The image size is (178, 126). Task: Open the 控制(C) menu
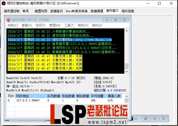click(13, 25)
